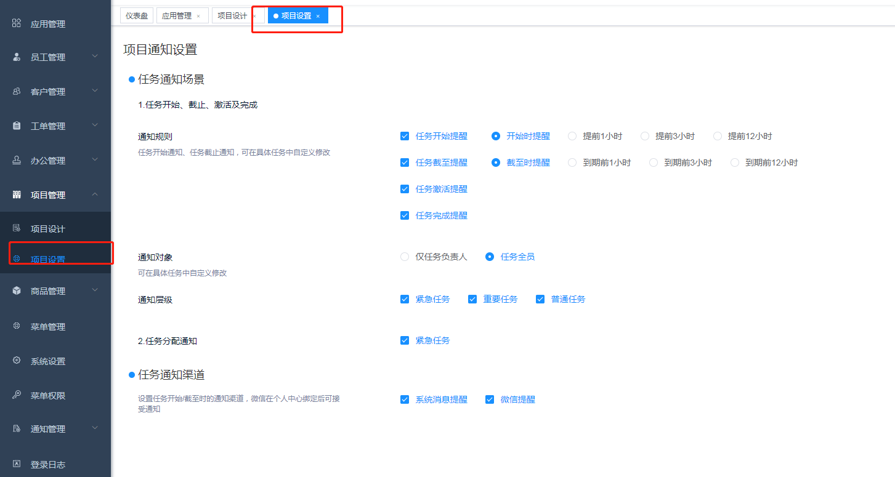895x477 pixels.
Task: Disable the 微信提醒 checkbox
Action: coord(490,399)
